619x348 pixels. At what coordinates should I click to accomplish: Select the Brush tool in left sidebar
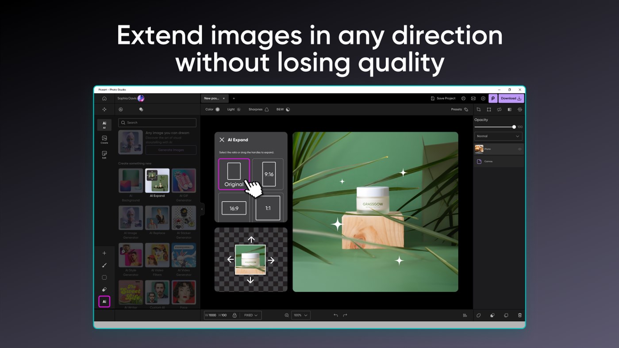(x=104, y=265)
